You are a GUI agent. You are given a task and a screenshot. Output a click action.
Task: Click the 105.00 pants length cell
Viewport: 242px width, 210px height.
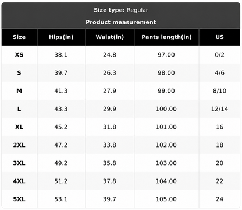coord(166,199)
